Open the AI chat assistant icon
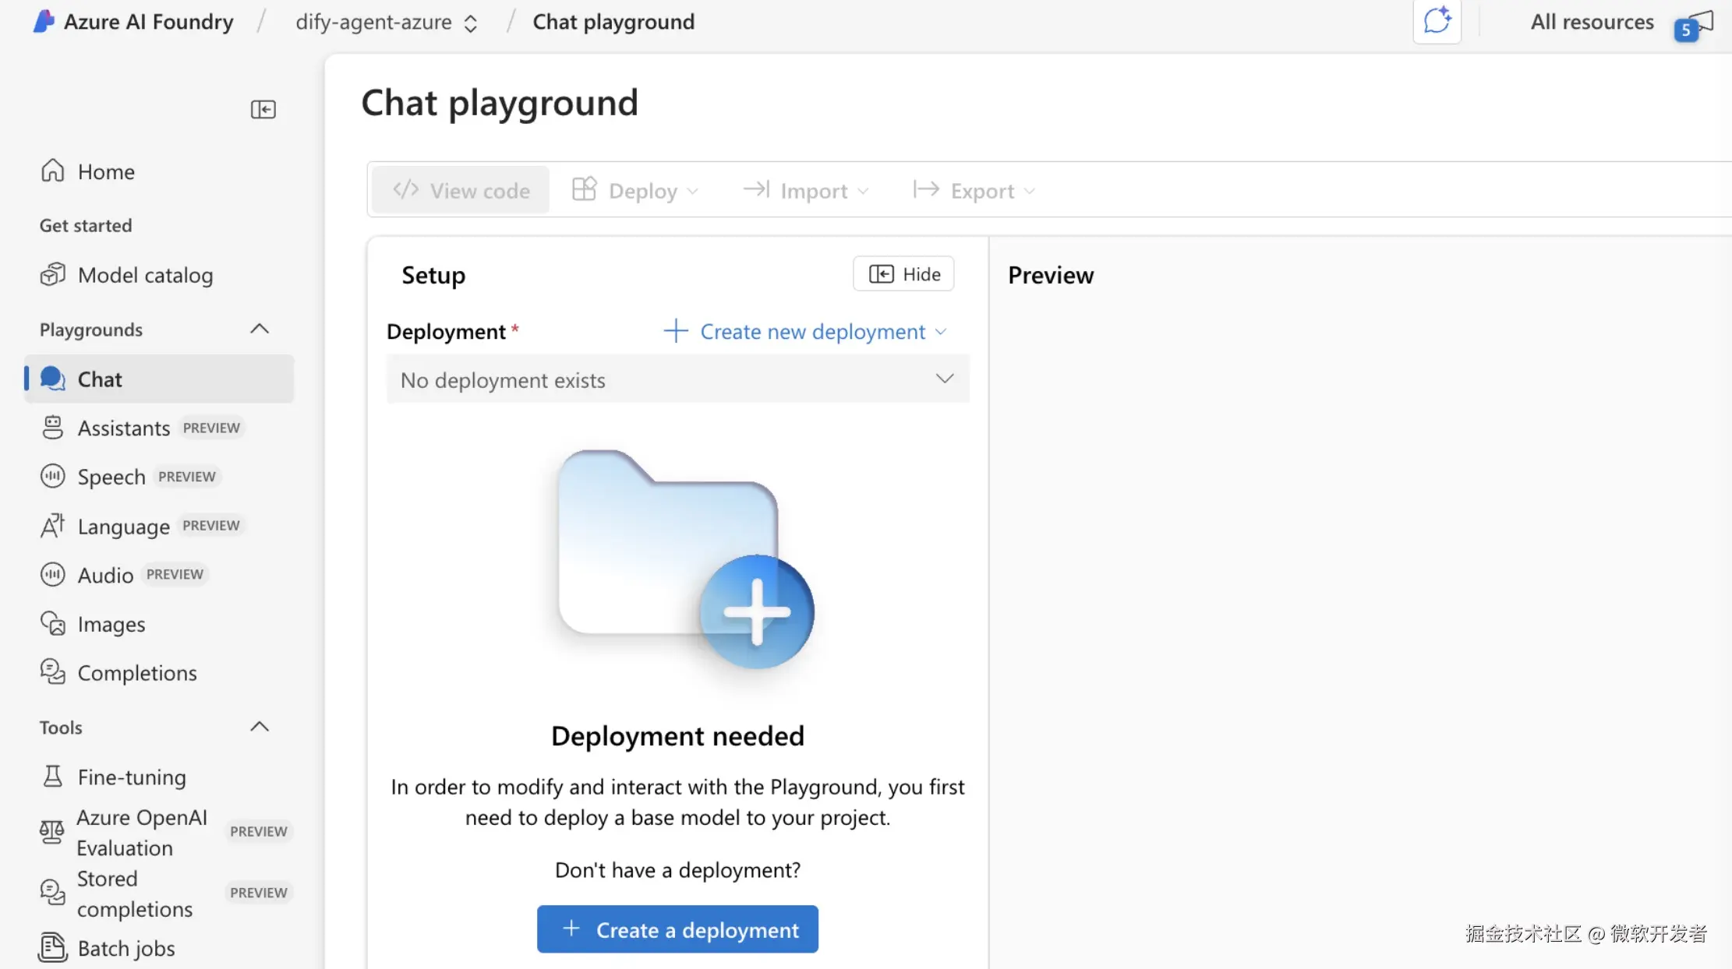The image size is (1732, 969). tap(1436, 21)
